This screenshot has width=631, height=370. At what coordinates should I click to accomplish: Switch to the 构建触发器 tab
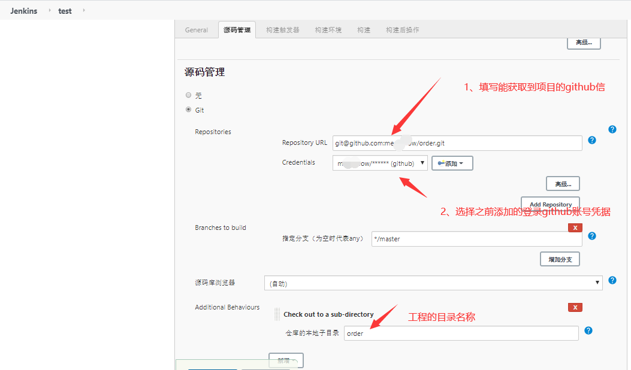coord(282,30)
